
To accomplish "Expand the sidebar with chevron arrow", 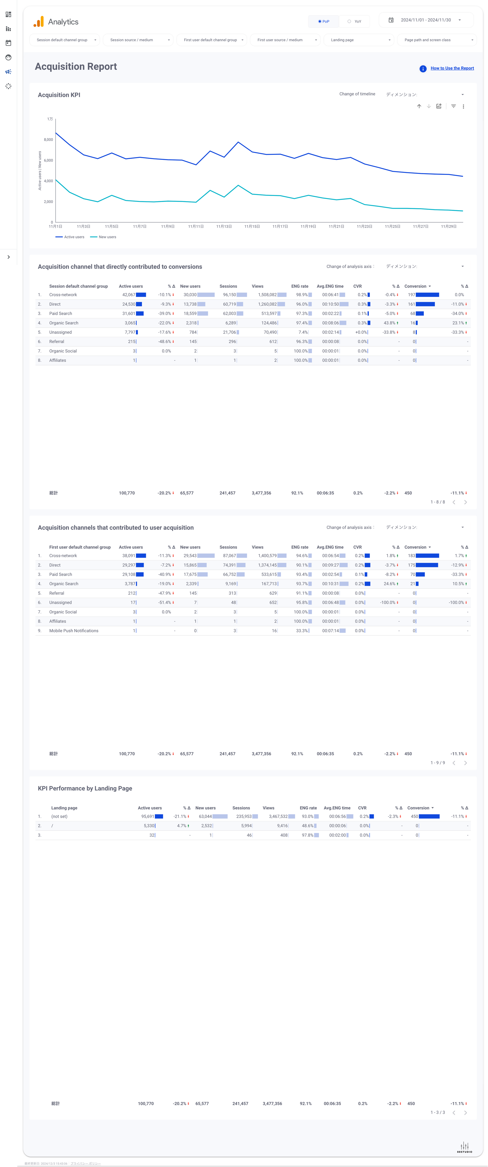I will [x=9, y=257].
